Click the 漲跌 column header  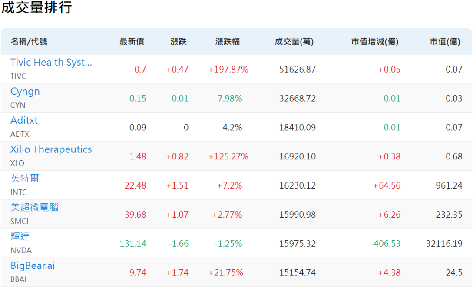click(178, 41)
